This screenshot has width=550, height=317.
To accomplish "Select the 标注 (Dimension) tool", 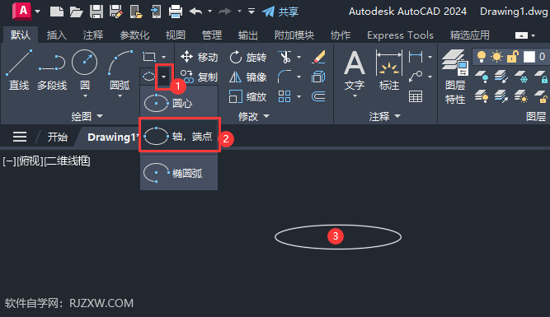I will pyautogui.click(x=389, y=70).
